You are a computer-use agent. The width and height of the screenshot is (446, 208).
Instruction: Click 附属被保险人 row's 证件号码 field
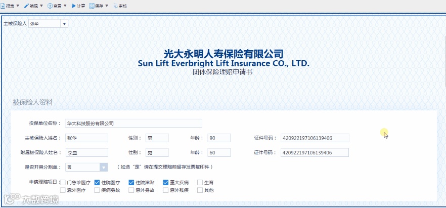pos(315,152)
